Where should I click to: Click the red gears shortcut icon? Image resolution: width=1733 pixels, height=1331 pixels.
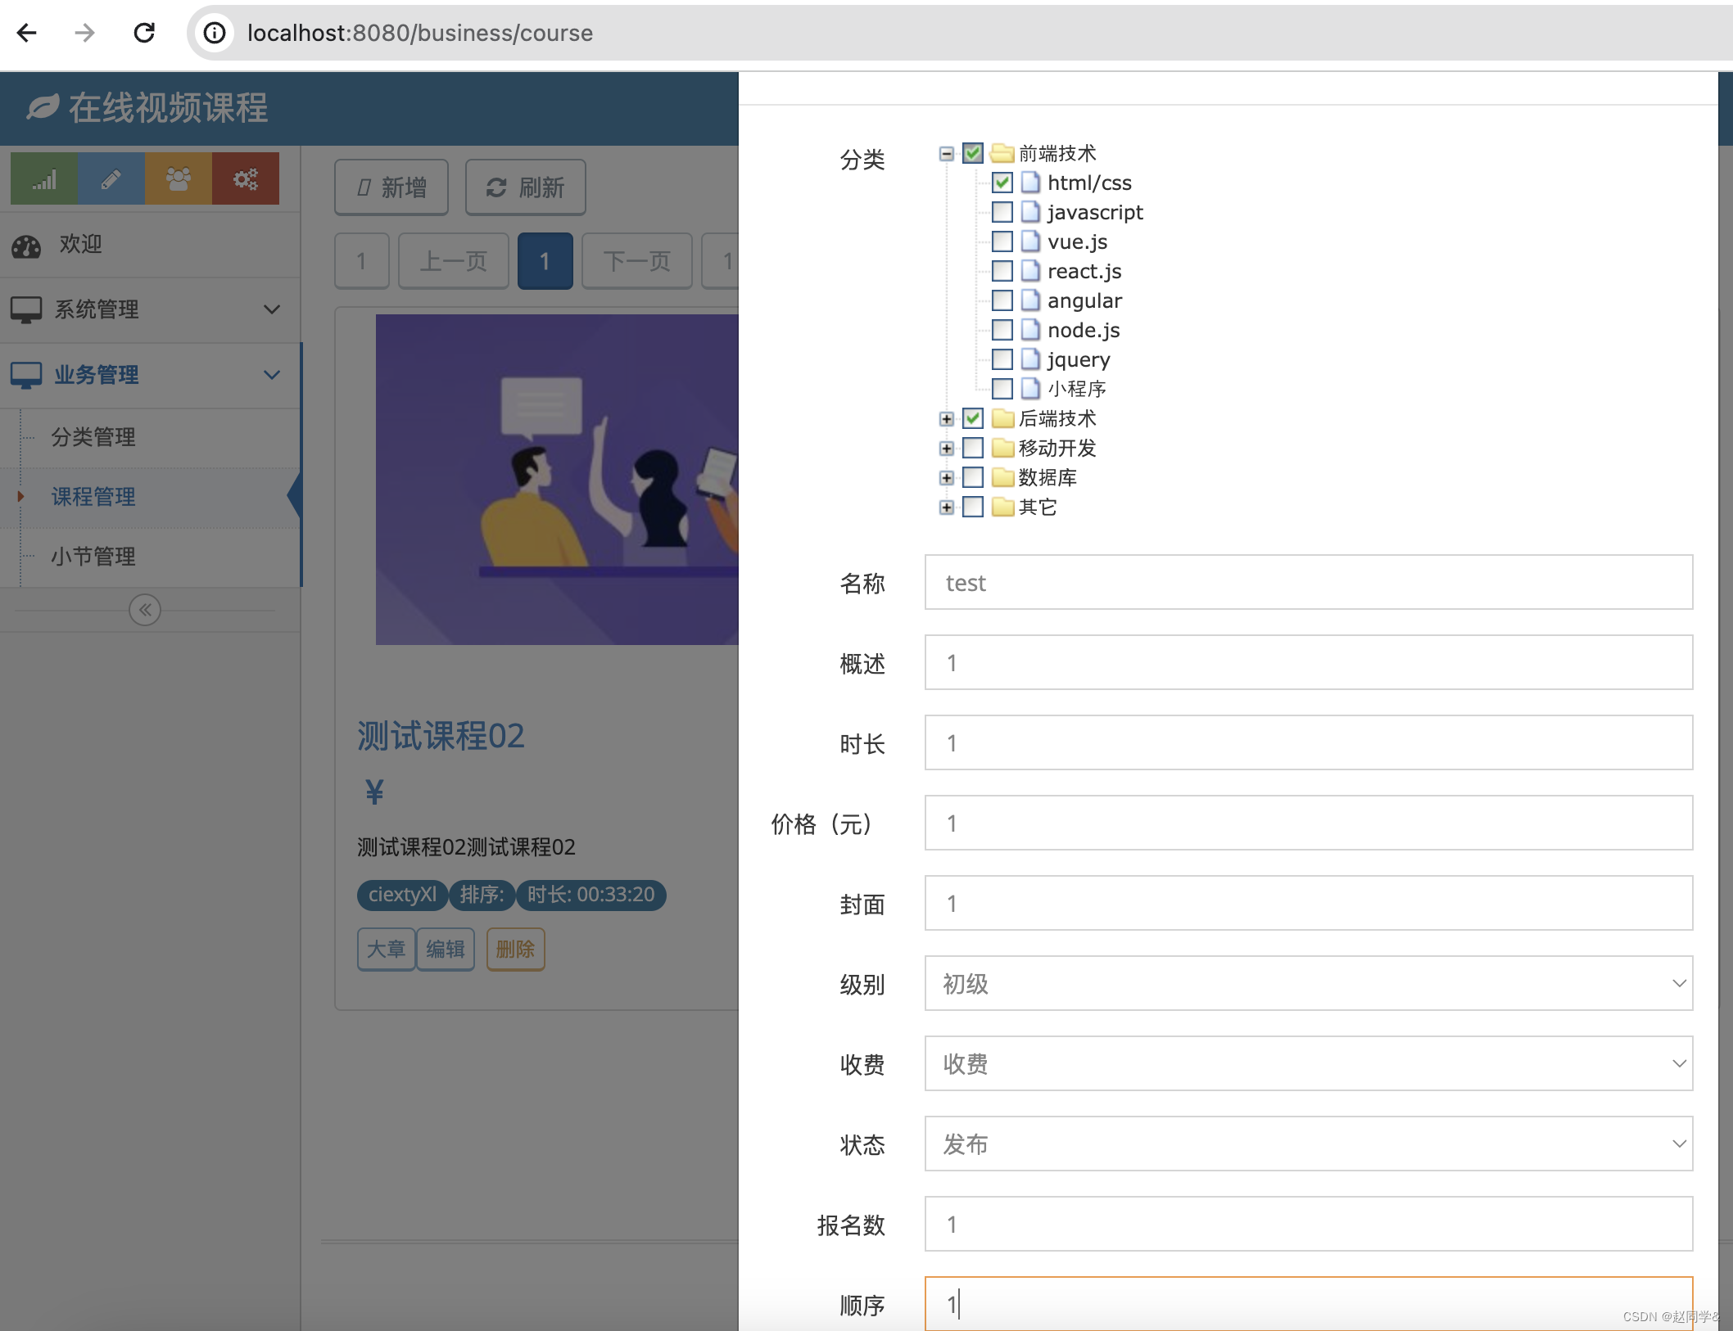click(x=246, y=178)
